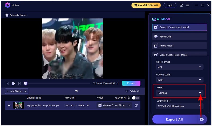The width and height of the screenshot is (212, 126).
Task: Select the Anime Model option
Action: tap(179, 46)
